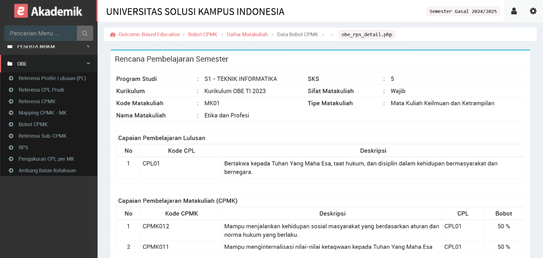Viewport: 543px width, 258px height.
Task: Click the Kurikulum OBE TI 2023 value
Action: [x=235, y=91]
